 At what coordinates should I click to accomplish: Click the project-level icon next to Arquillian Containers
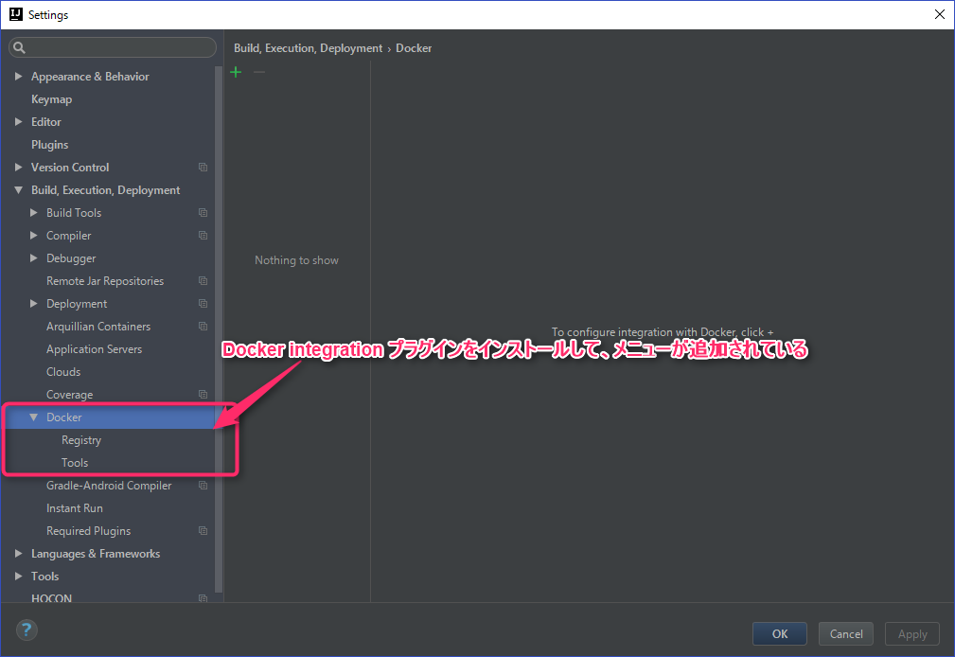point(203,326)
